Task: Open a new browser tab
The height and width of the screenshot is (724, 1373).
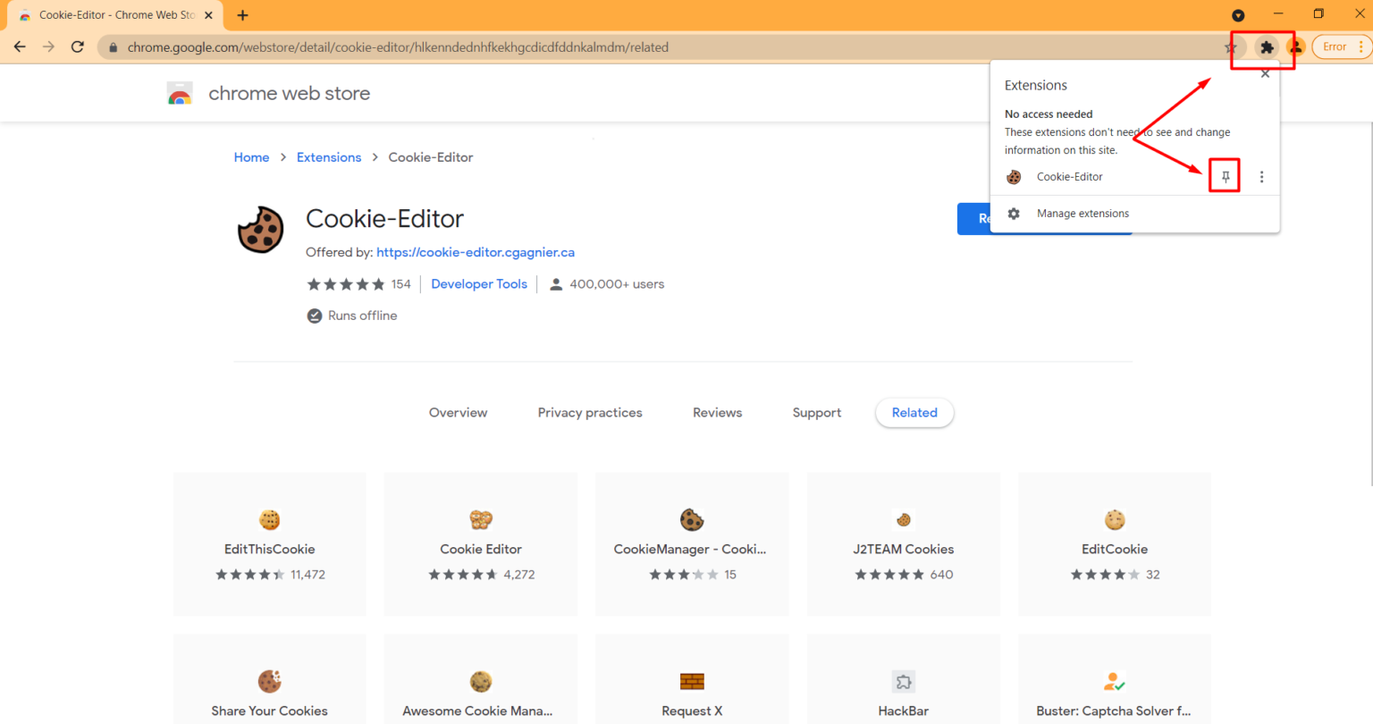Action: tap(242, 14)
